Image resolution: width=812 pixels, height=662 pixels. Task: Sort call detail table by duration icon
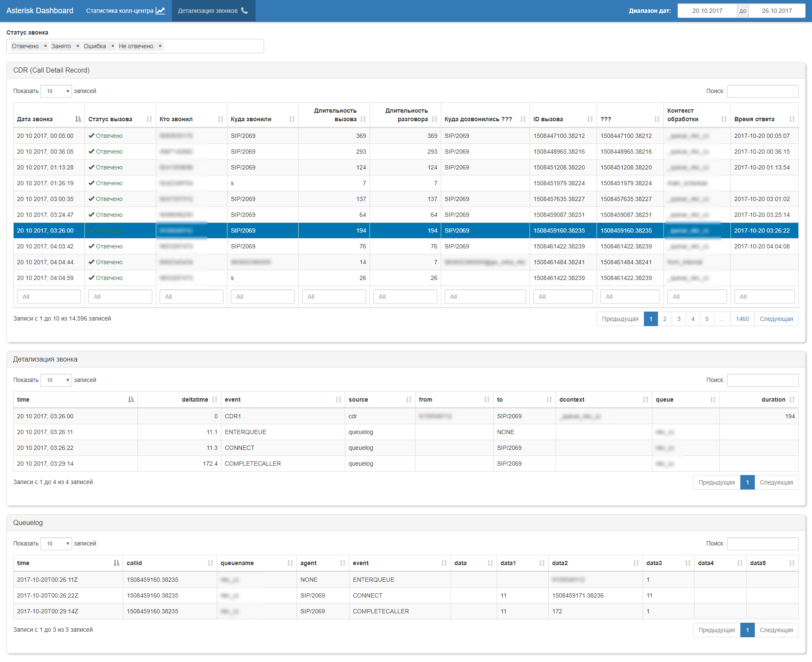792,400
